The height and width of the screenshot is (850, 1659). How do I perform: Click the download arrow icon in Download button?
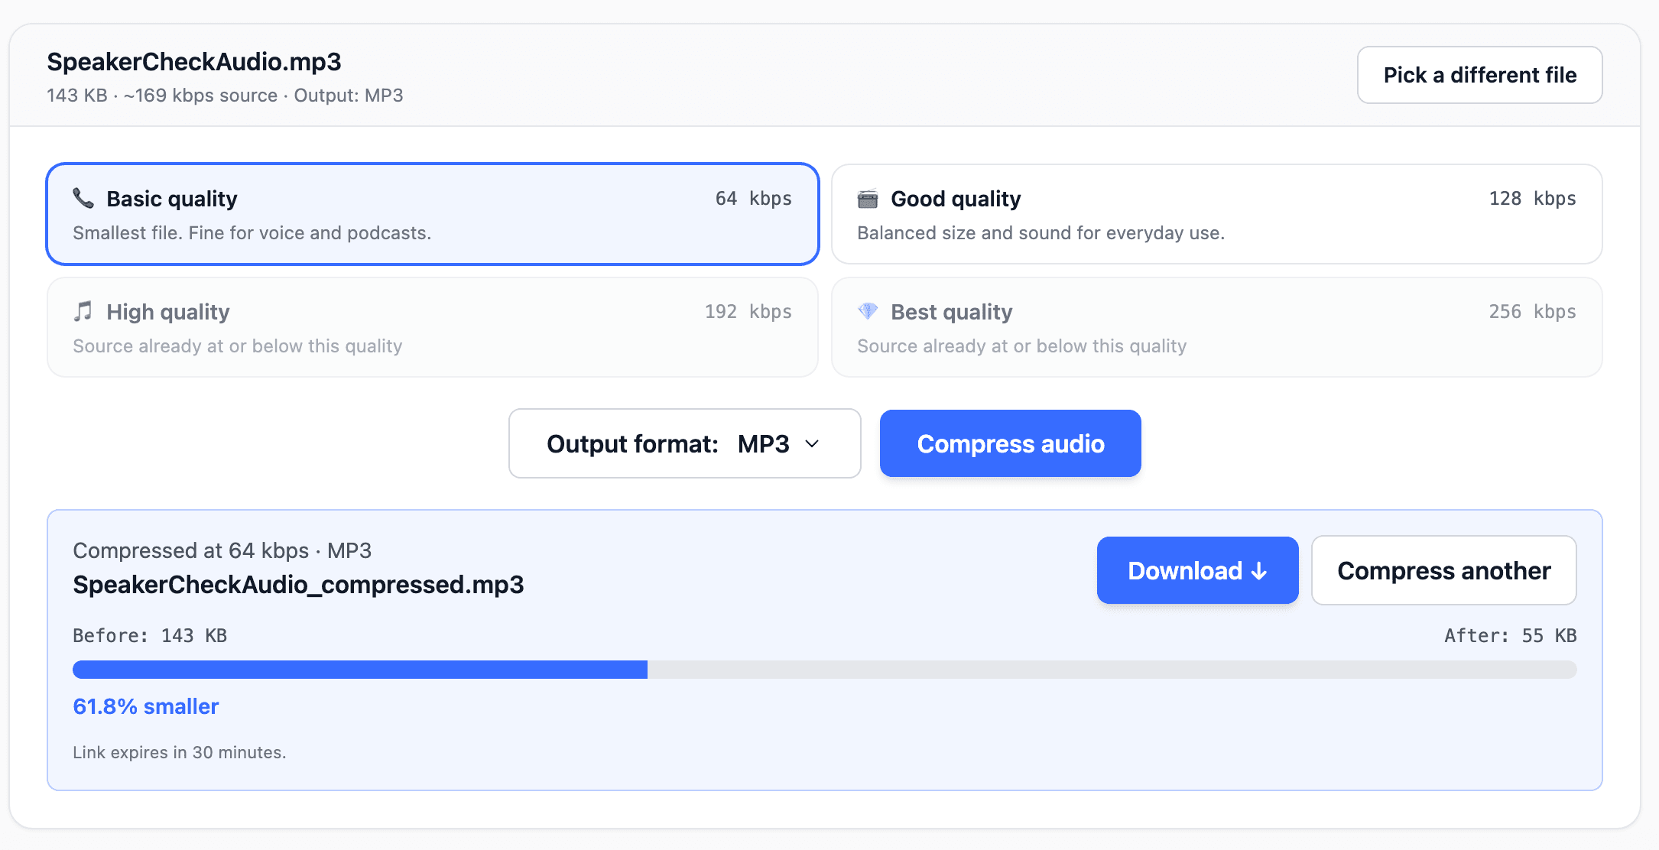pyautogui.click(x=1258, y=570)
